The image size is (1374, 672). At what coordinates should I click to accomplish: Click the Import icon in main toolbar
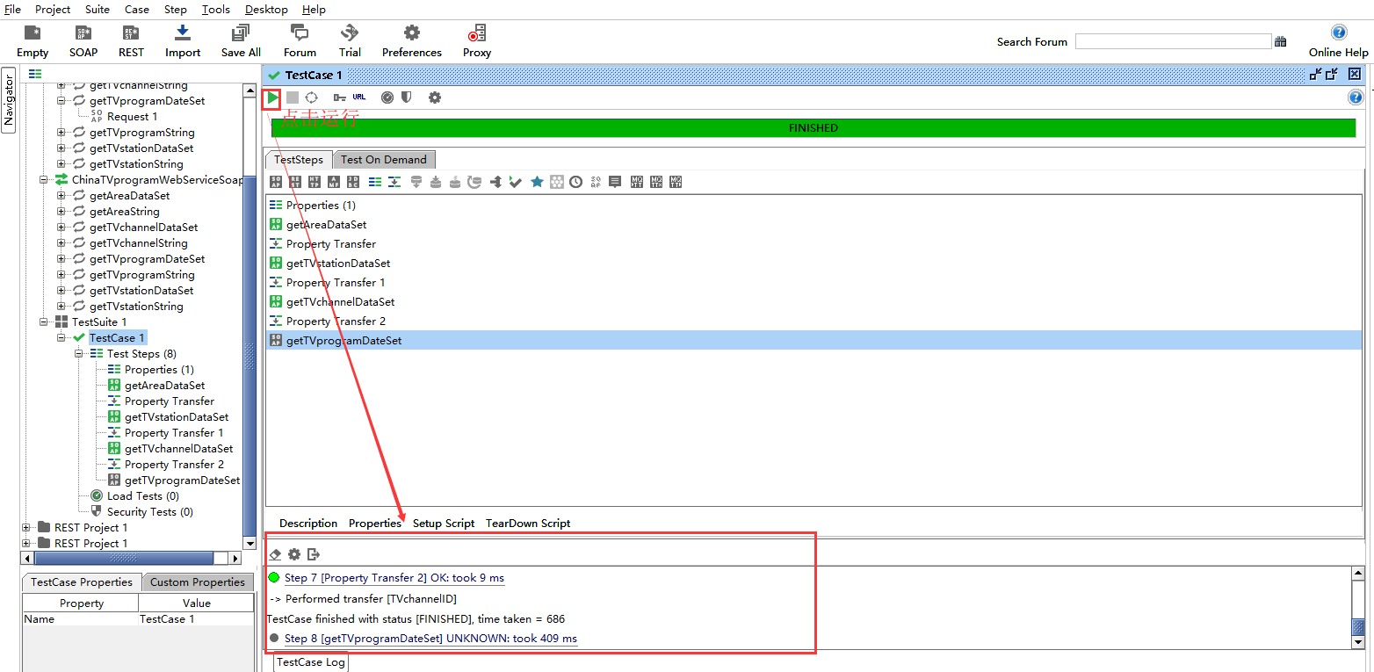[183, 41]
